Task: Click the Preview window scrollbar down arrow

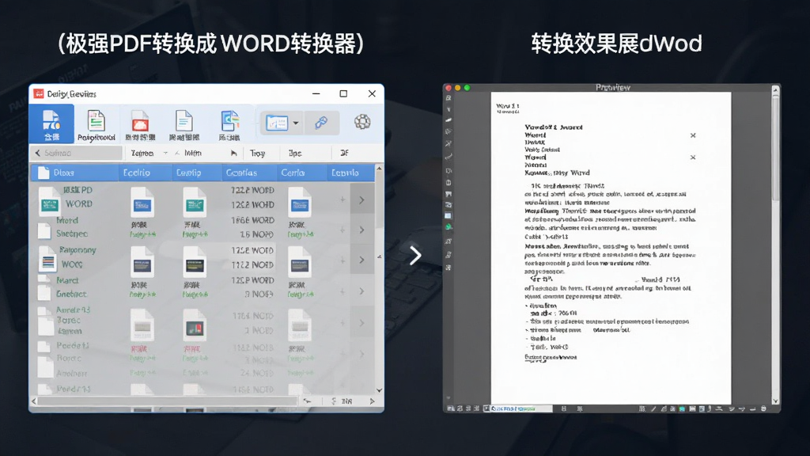Action: (775, 401)
